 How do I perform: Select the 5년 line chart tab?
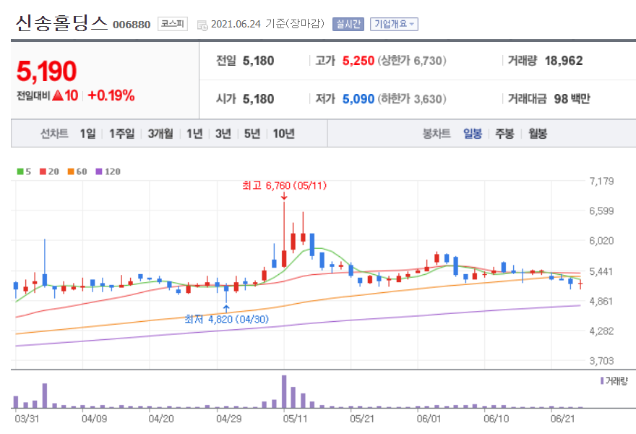pyautogui.click(x=252, y=133)
